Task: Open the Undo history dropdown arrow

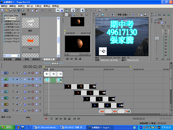Action: click(x=46, y=10)
